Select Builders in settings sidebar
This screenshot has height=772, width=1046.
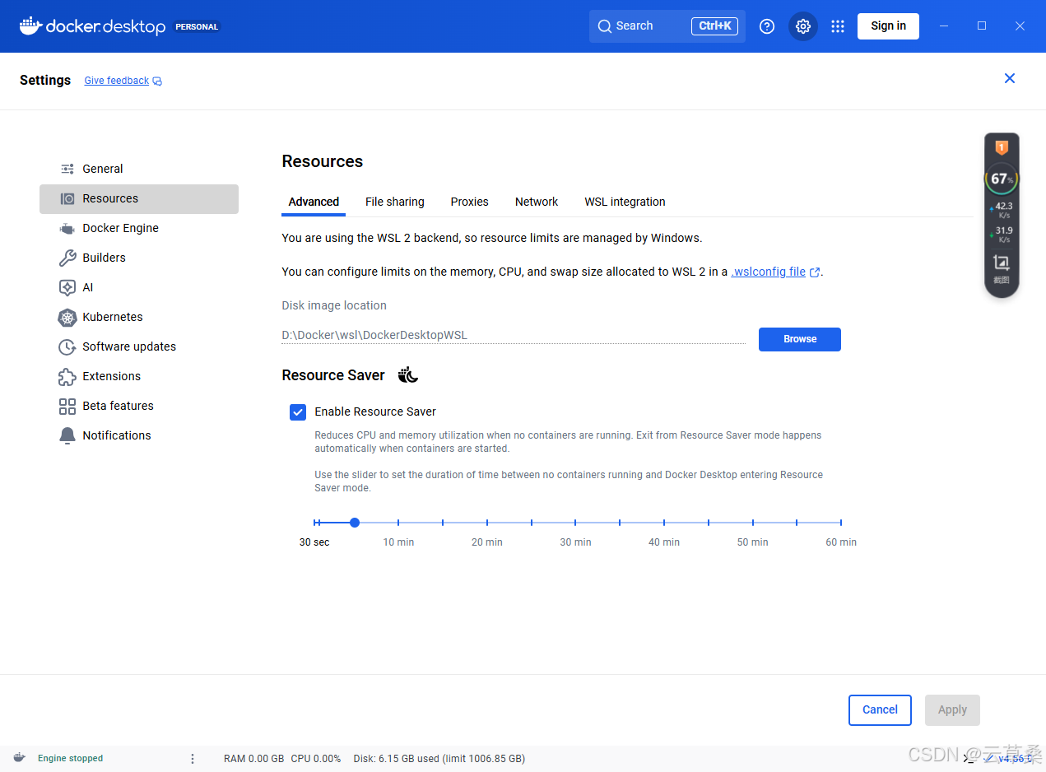point(139,258)
